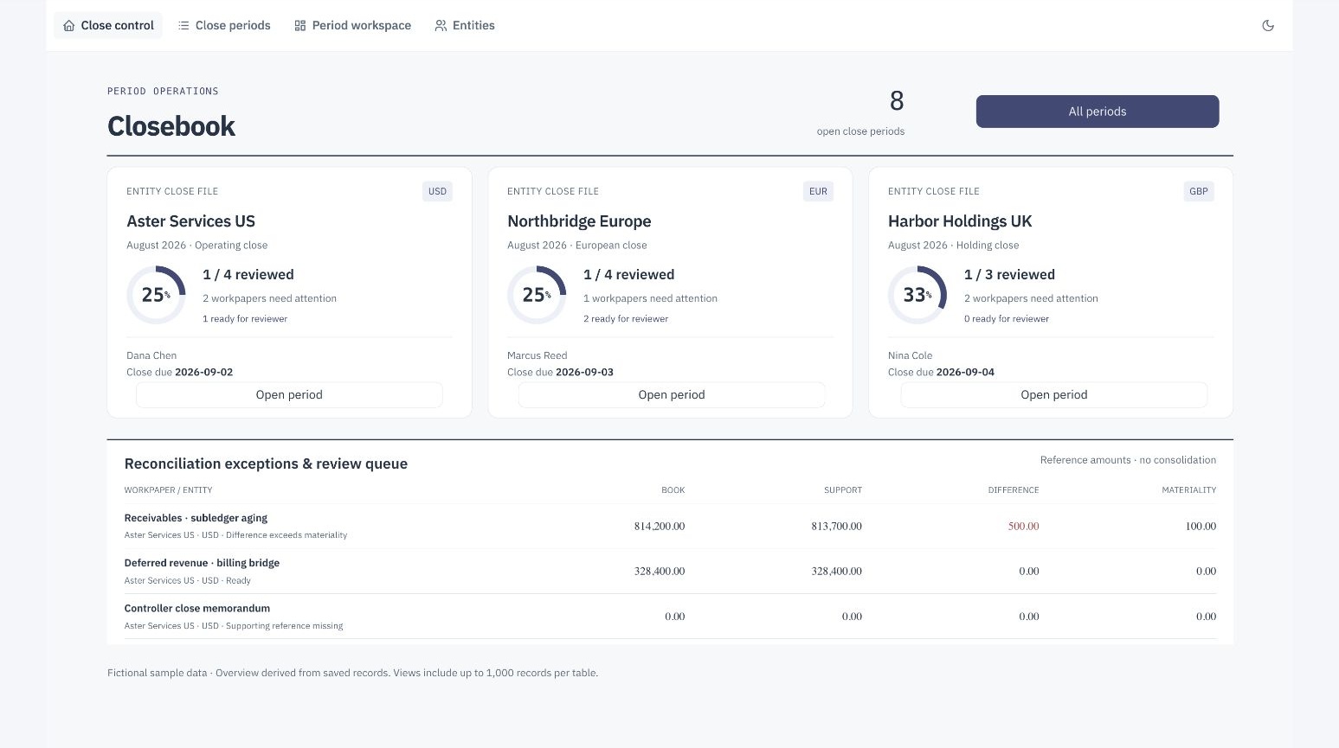The image size is (1339, 748).
Task: Click the All periods button
Action: pyautogui.click(x=1098, y=112)
